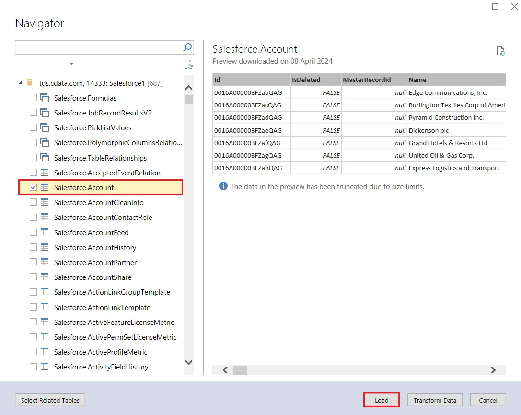
Task: Uncheck the Salesforce.Account checkbox
Action: click(33, 188)
